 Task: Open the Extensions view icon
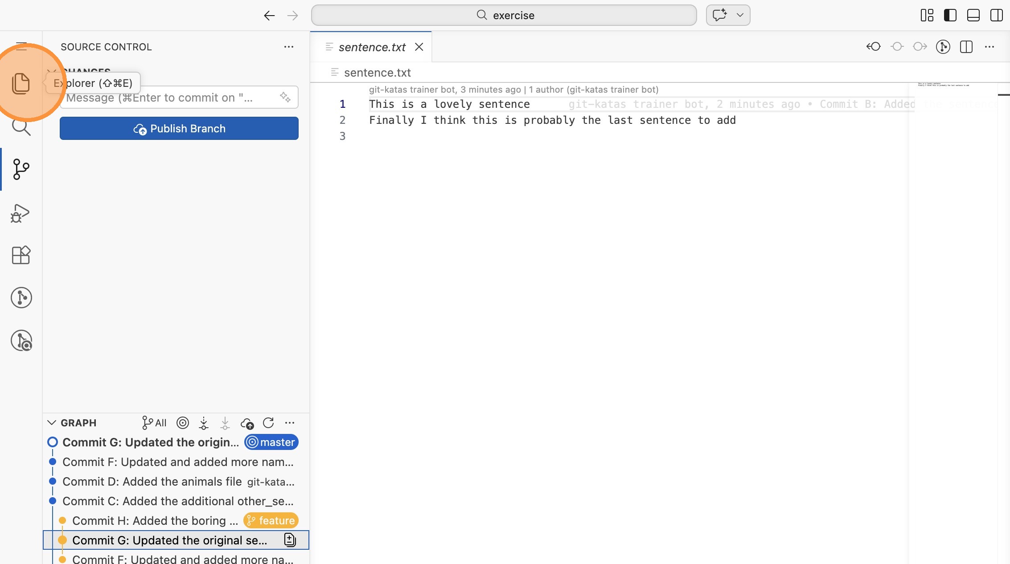(21, 255)
